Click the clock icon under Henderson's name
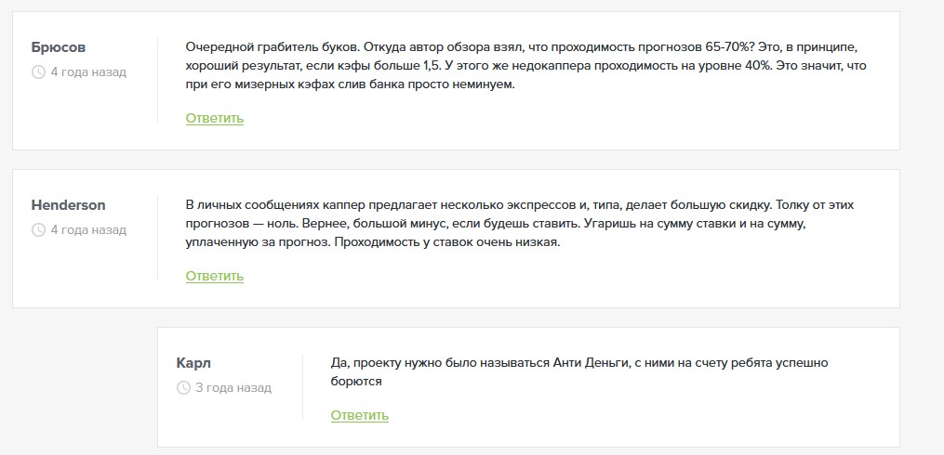Screen dimensions: 944x455 [x=38, y=229]
